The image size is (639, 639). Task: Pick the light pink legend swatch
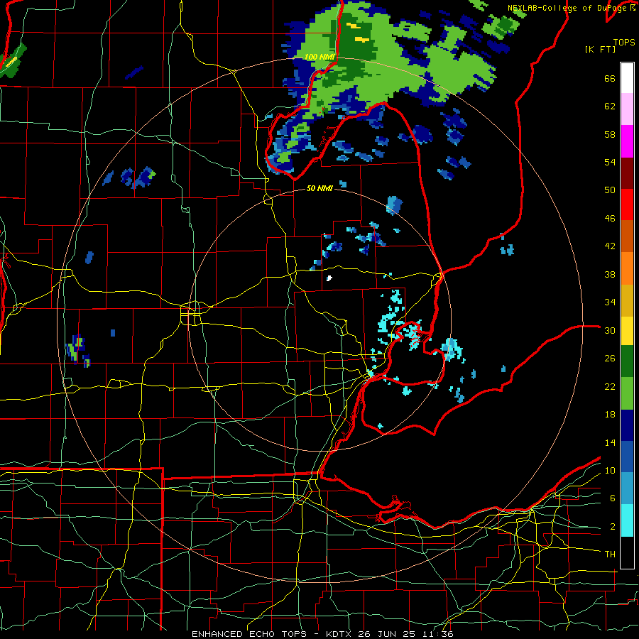tap(627, 109)
